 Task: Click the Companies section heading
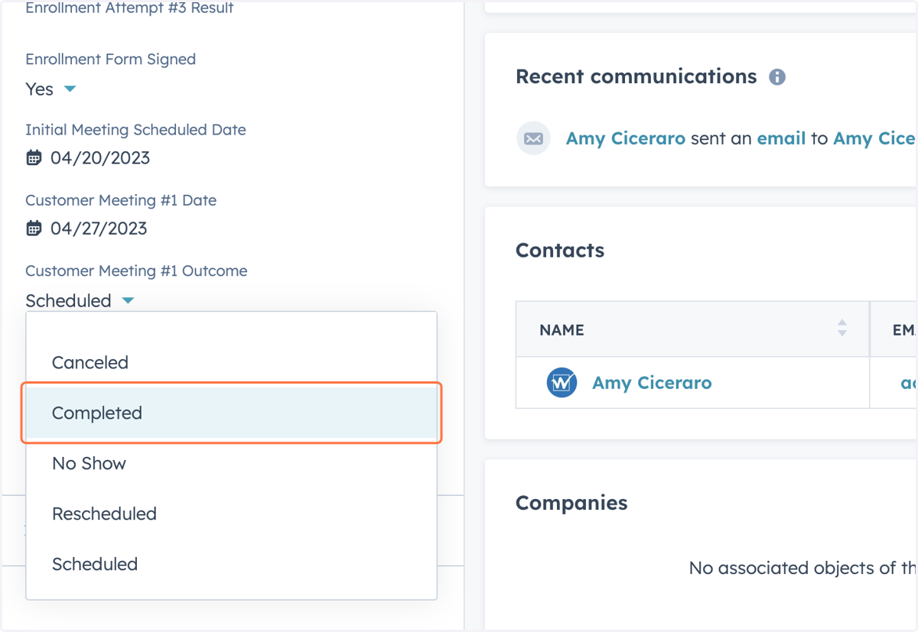click(571, 503)
